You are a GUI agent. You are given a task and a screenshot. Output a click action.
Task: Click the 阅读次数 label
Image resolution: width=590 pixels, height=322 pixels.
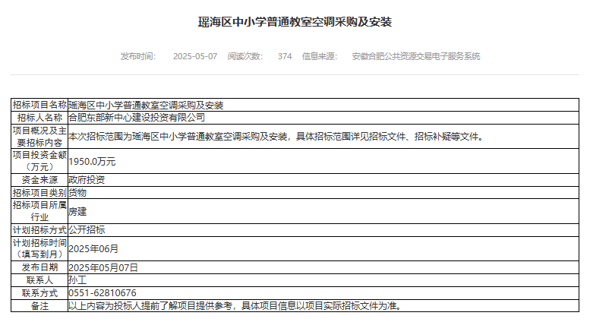(245, 56)
